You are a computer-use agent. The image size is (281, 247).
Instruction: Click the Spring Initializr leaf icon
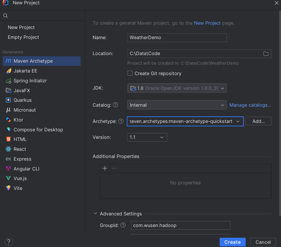8,81
